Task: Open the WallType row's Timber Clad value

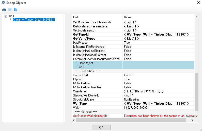Action: [x=156, y=104]
